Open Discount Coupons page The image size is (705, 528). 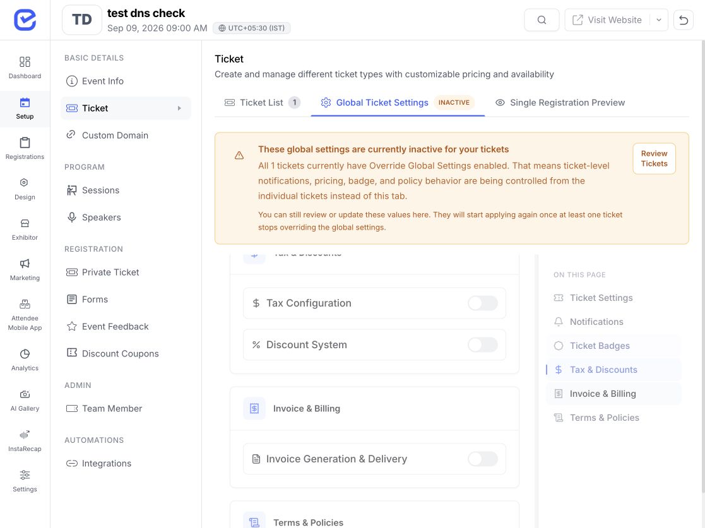click(x=126, y=354)
